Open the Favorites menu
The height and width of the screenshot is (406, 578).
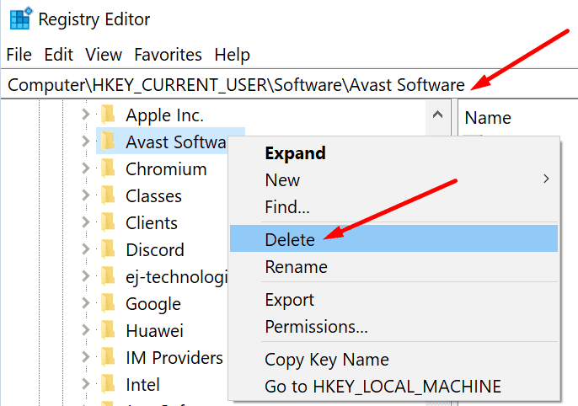click(x=168, y=55)
